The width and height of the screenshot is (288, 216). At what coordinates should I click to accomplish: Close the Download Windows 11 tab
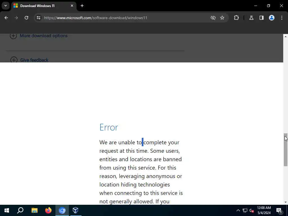[x=72, y=6]
